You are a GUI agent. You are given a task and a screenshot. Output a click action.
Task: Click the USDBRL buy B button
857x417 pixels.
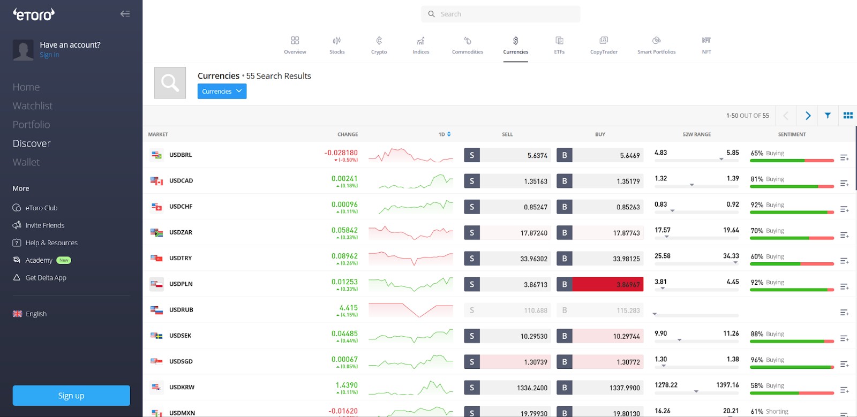(x=565, y=155)
